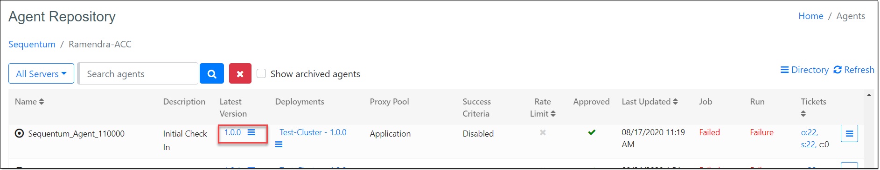Sort the table by Rate Limit column
Image resolution: width=880 pixels, height=170 pixels.
[x=543, y=108]
